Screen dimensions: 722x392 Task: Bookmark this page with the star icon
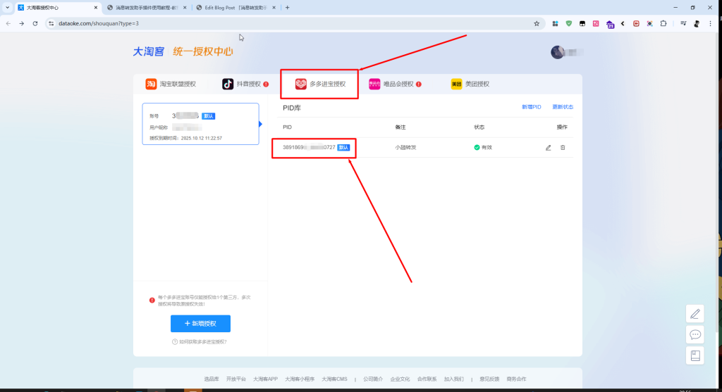tap(537, 23)
